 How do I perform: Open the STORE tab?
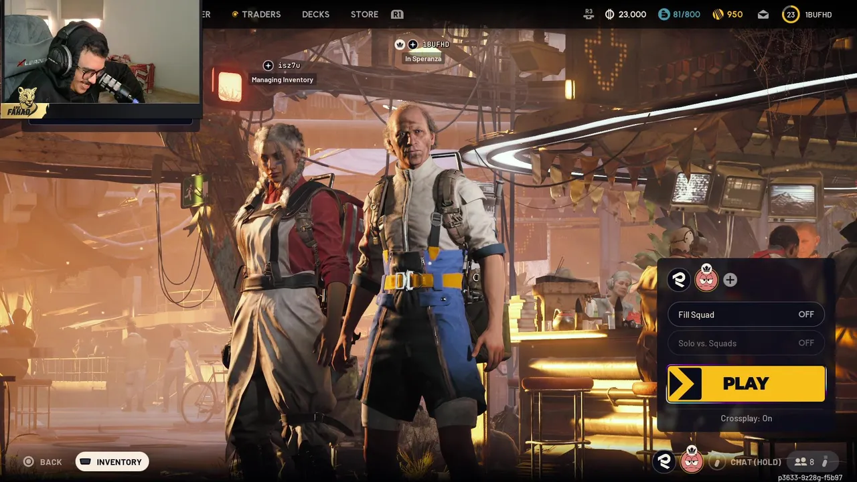click(364, 14)
